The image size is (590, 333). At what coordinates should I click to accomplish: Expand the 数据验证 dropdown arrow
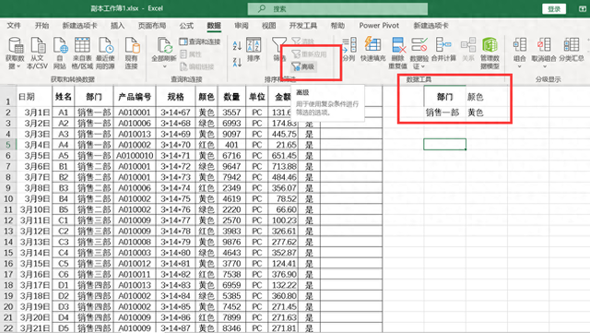point(423,66)
